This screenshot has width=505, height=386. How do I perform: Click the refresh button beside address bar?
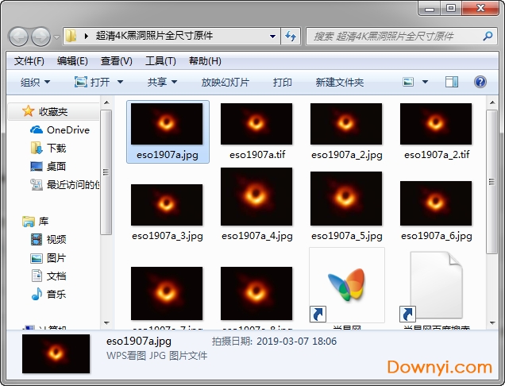point(291,36)
